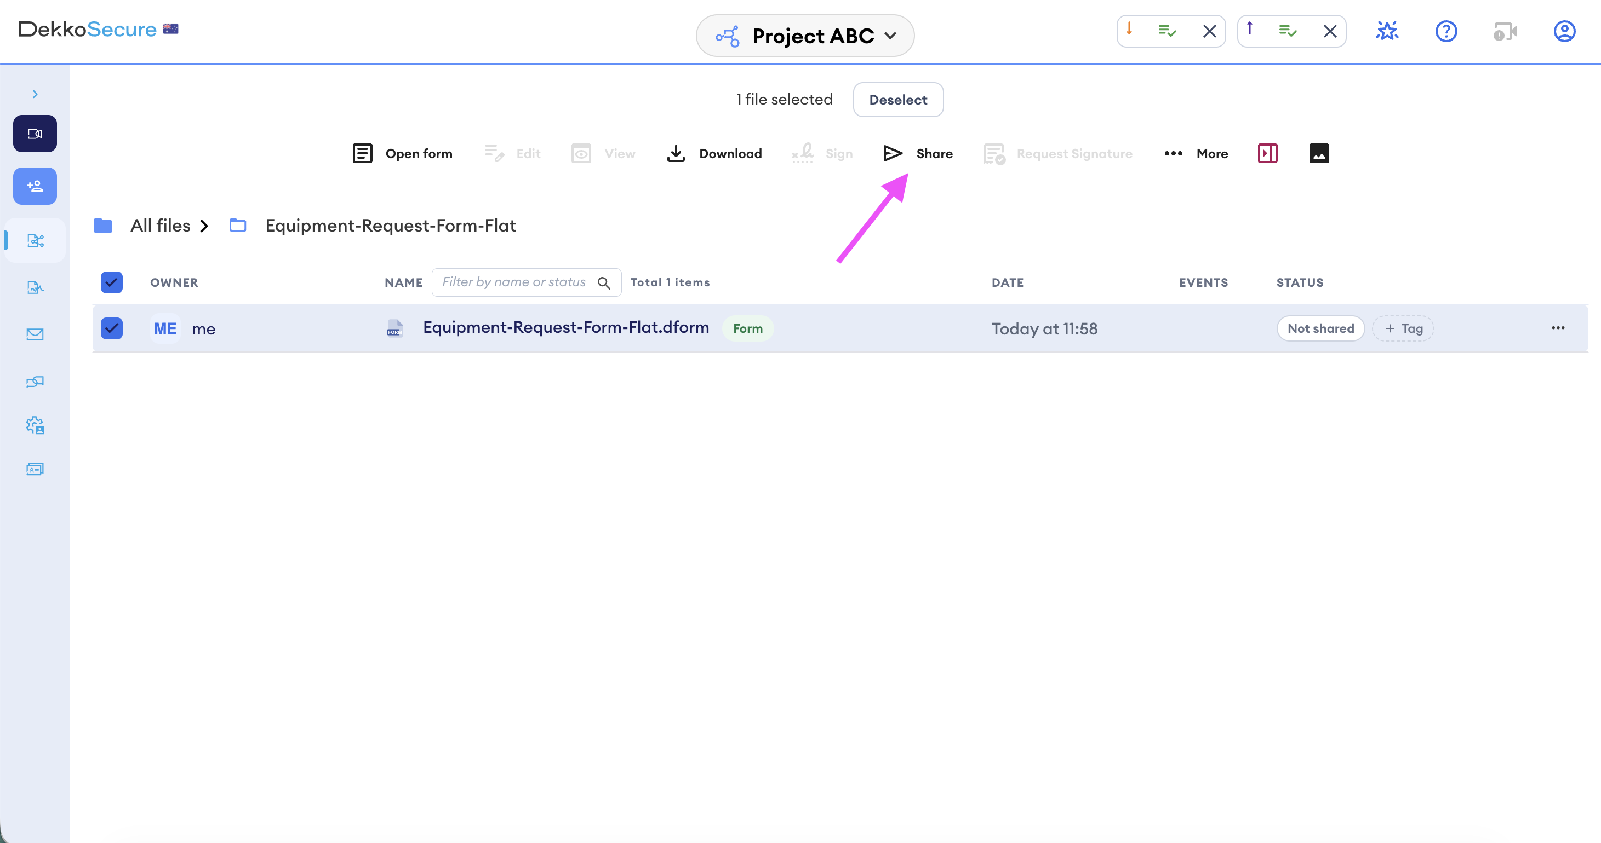Click the search magnifier in the filter field
Image resolution: width=1601 pixels, height=843 pixels.
[x=603, y=283]
